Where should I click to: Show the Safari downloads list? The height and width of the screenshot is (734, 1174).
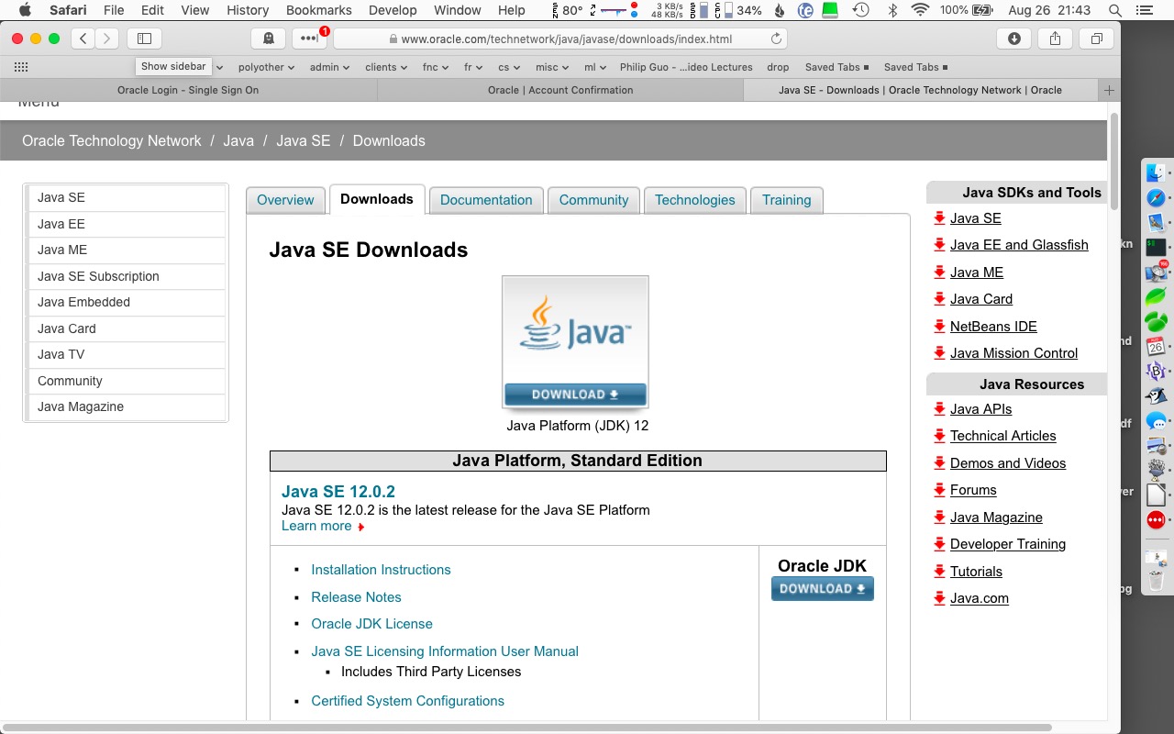coord(1013,39)
